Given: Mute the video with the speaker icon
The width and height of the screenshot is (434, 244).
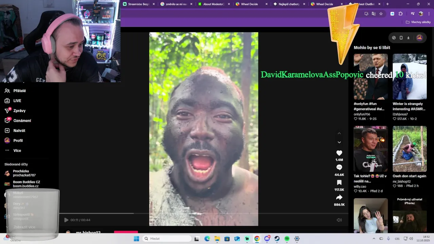Looking at the screenshot, I should (339, 220).
